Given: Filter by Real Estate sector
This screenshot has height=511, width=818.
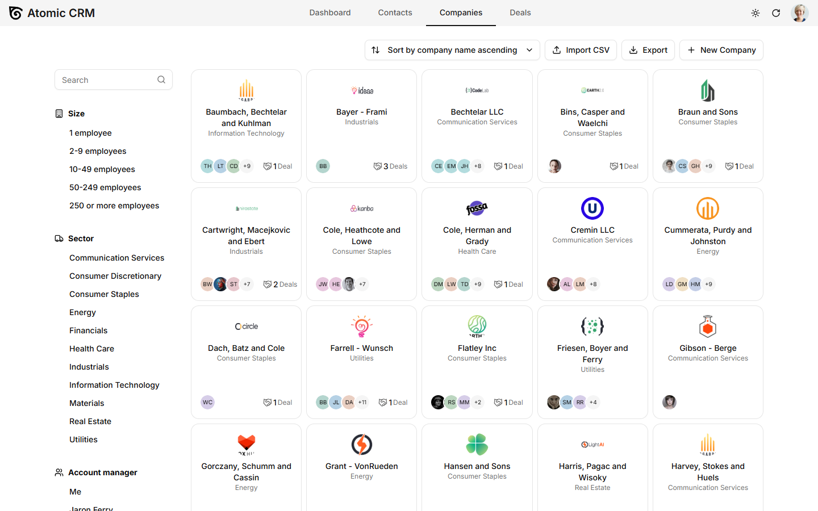Looking at the screenshot, I should [90, 421].
